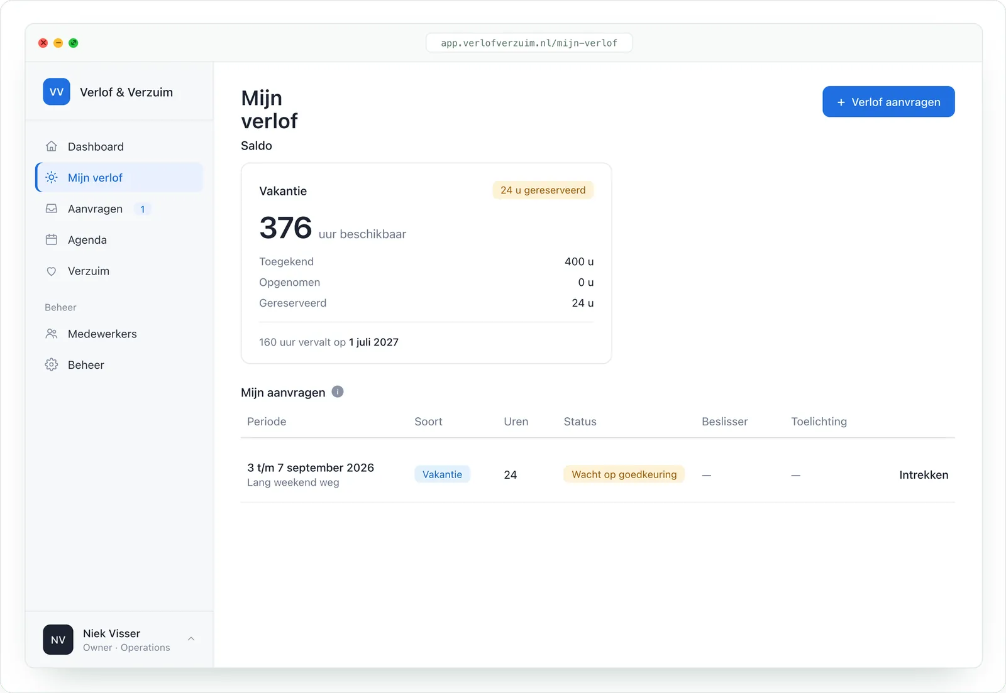The height and width of the screenshot is (693, 1006).
Task: Click Intrekken to withdraw the request
Action: 924,475
